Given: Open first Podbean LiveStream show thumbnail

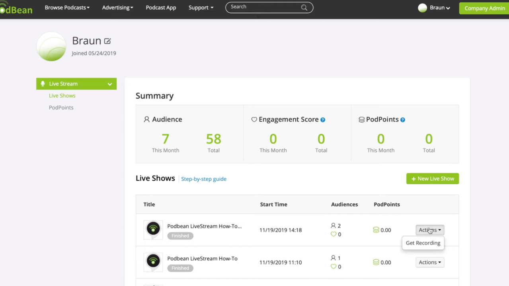Looking at the screenshot, I should (153, 230).
